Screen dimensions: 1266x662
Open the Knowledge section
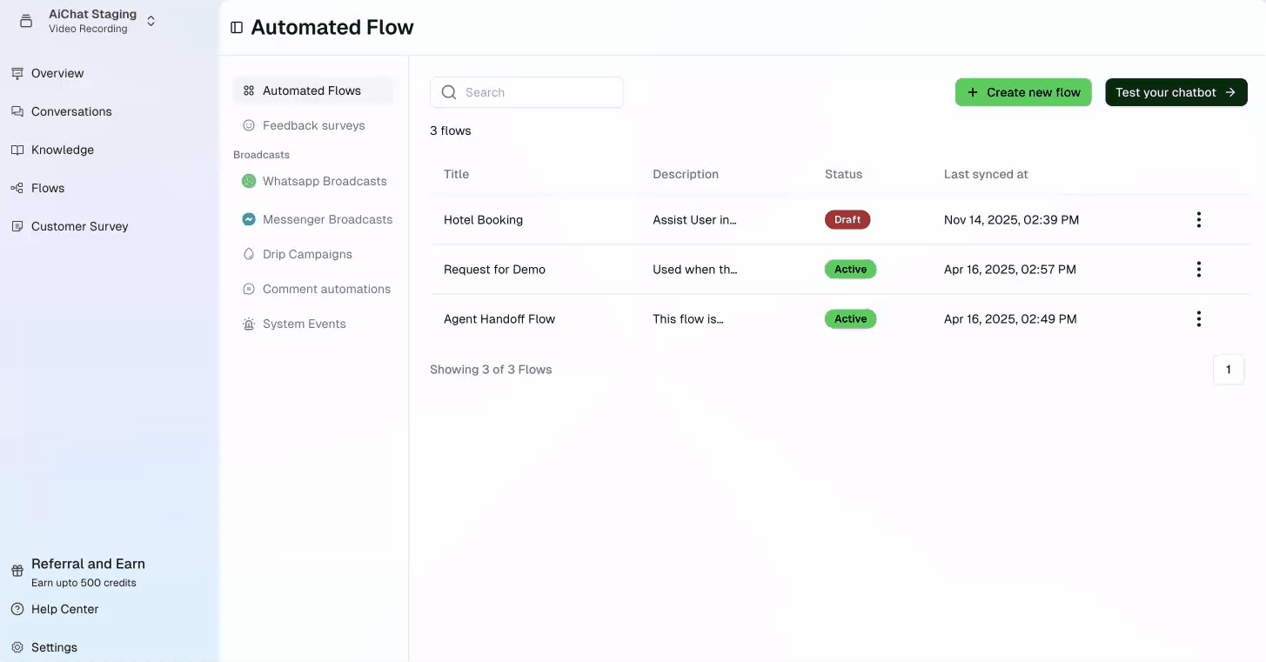coord(63,150)
